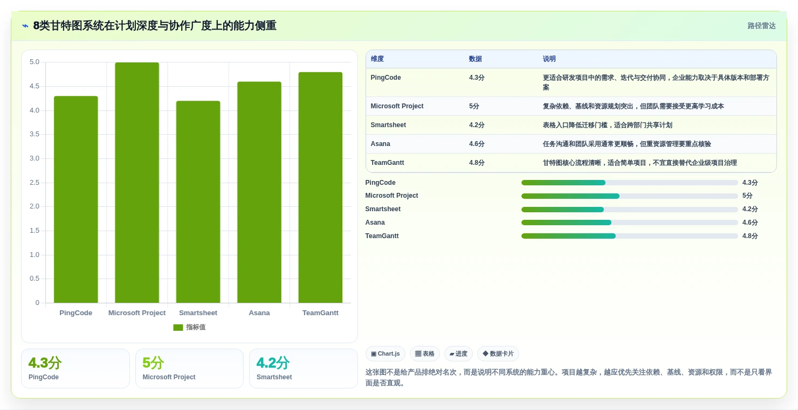This screenshot has height=410, width=798.
Task: Select the PingCode bar in the chart
Action: pyautogui.click(x=76, y=199)
